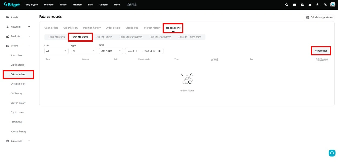This screenshot has width=338, height=163.
Task: Open the Last 7 days time dropdown
Action: [111, 51]
